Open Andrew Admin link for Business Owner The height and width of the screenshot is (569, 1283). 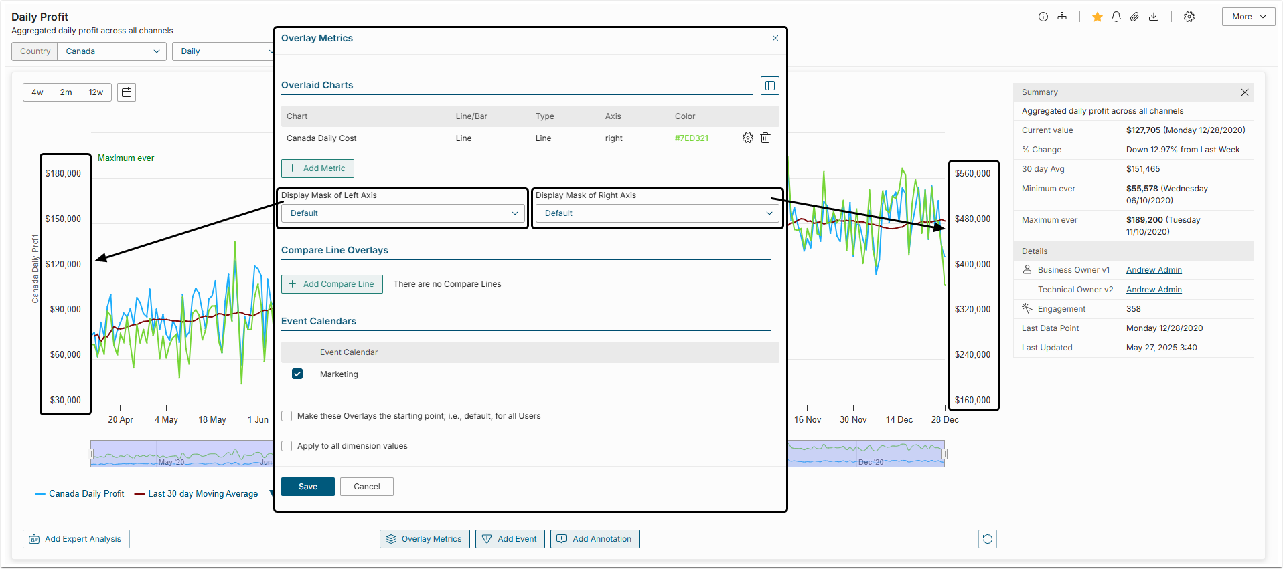tap(1153, 270)
